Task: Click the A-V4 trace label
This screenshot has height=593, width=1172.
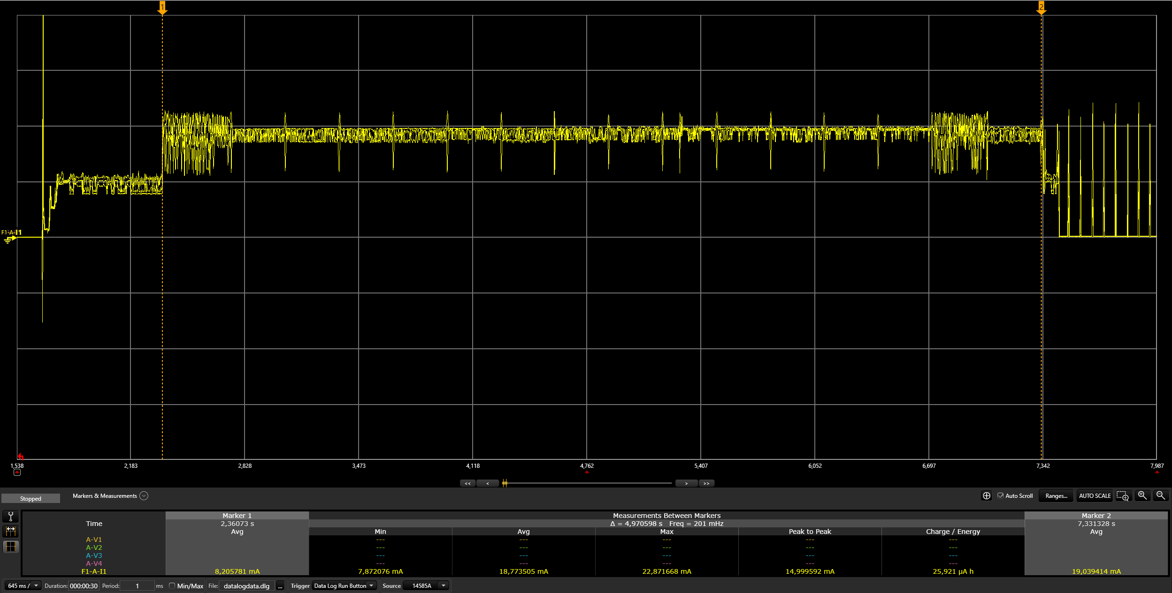Action: tap(94, 563)
